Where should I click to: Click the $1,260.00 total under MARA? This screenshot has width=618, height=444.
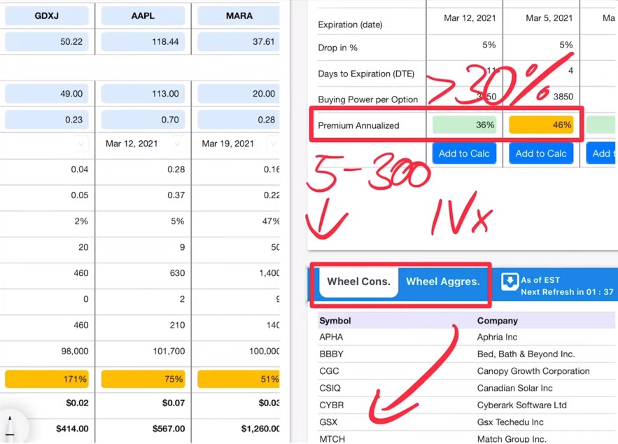pyautogui.click(x=260, y=429)
